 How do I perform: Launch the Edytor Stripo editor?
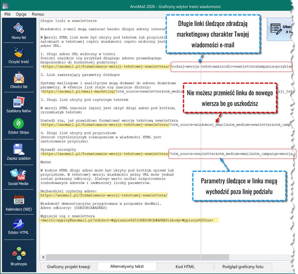tap(19, 126)
